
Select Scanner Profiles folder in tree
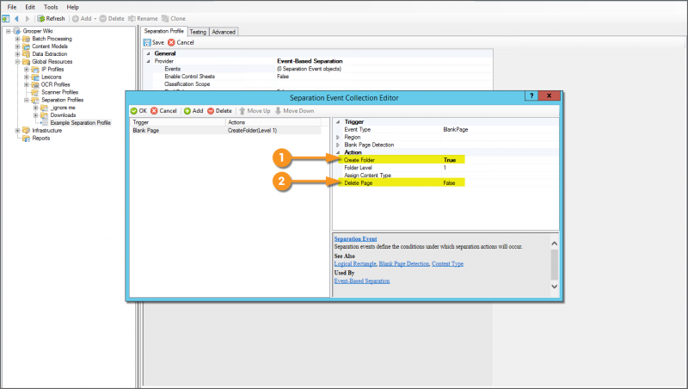59,92
